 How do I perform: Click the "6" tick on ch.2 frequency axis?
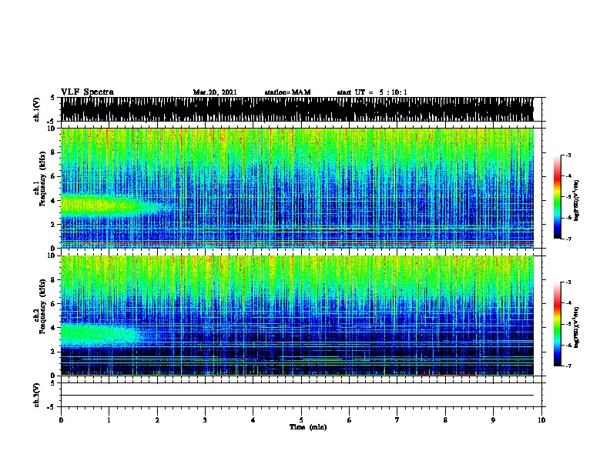(54, 304)
